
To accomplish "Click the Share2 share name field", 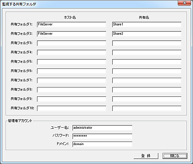I will click(x=147, y=34).
